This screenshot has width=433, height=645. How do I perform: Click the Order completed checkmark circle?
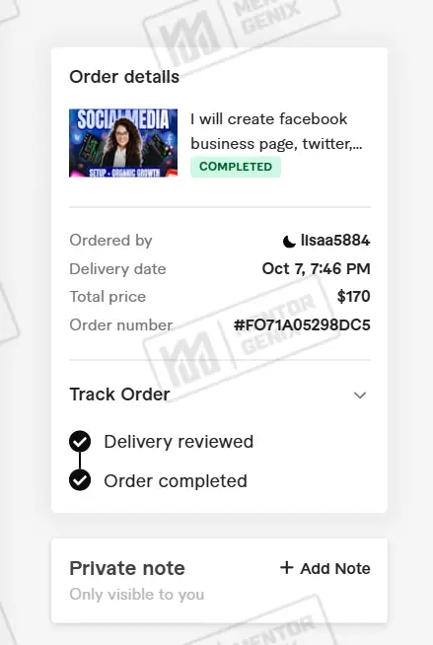click(x=80, y=480)
